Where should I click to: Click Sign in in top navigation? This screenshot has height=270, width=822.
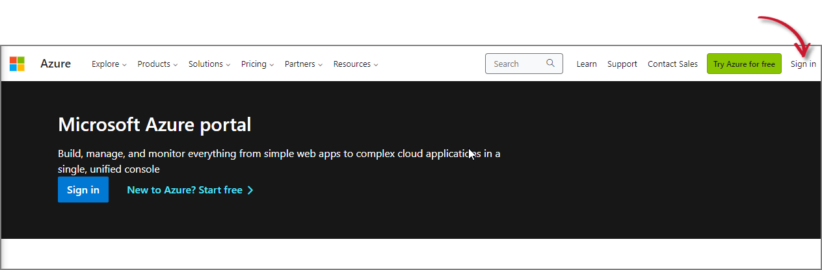click(x=803, y=64)
